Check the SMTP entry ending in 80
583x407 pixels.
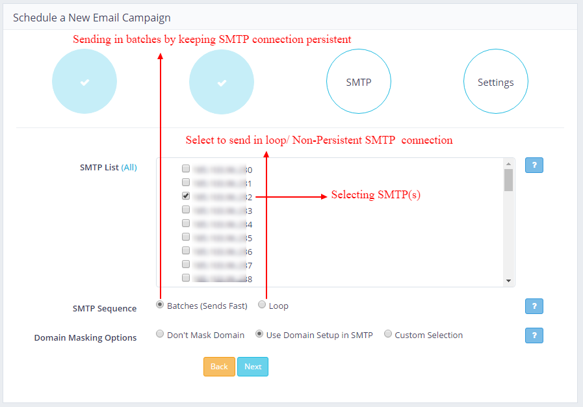(x=186, y=168)
